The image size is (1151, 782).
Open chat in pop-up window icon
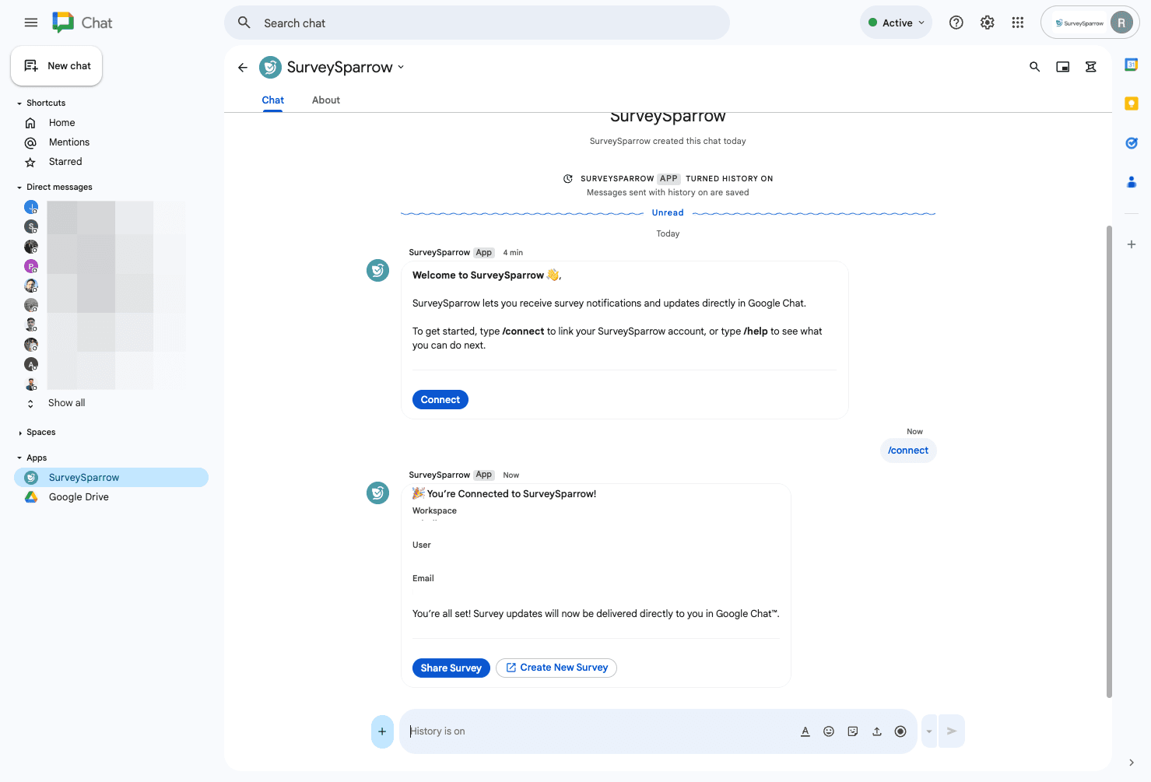[1062, 67]
